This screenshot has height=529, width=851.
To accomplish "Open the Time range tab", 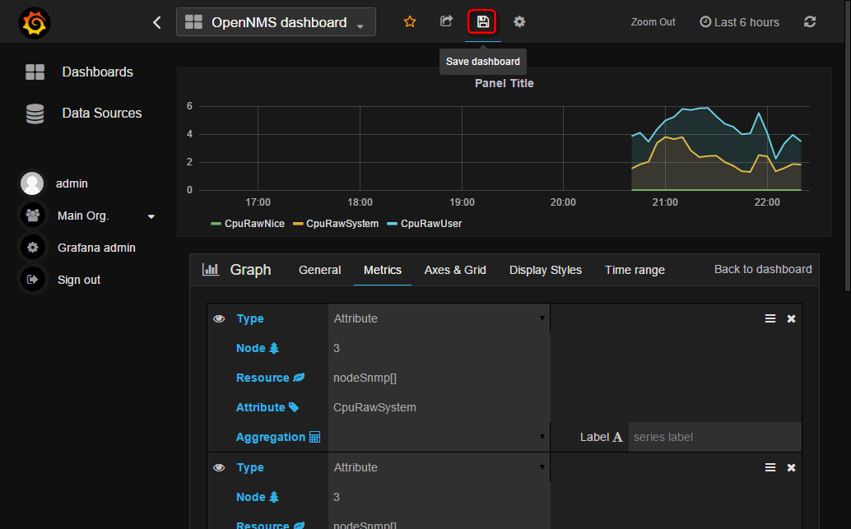I will tap(635, 270).
